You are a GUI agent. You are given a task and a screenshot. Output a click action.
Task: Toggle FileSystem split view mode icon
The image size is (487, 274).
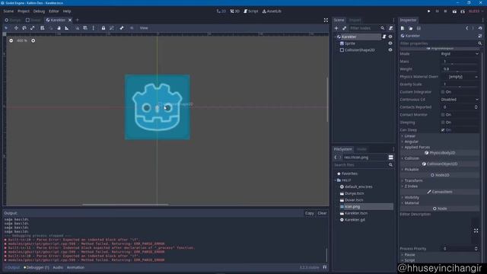[390, 158]
